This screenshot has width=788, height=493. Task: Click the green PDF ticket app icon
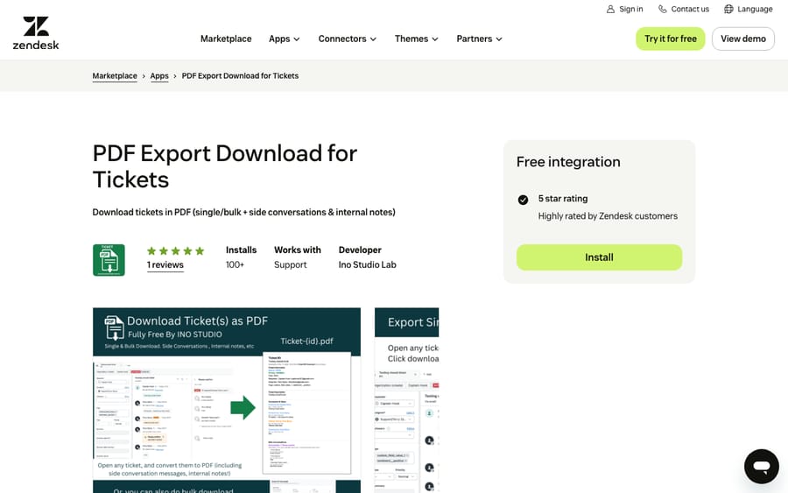tap(109, 260)
